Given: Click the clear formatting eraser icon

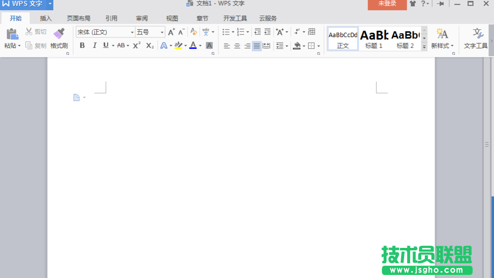Looking at the screenshot, I should [193, 32].
